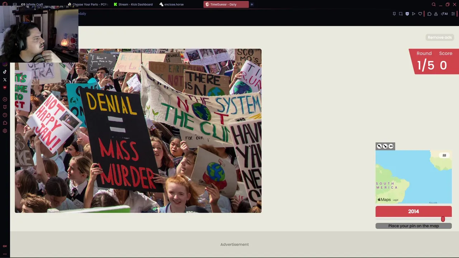Viewport: 459px width, 258px height.
Task: Open the profile account icon
Action: point(436,14)
